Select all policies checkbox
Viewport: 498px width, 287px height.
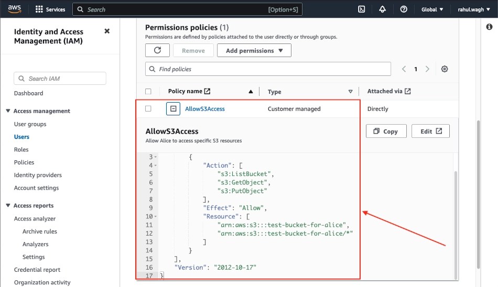point(148,92)
